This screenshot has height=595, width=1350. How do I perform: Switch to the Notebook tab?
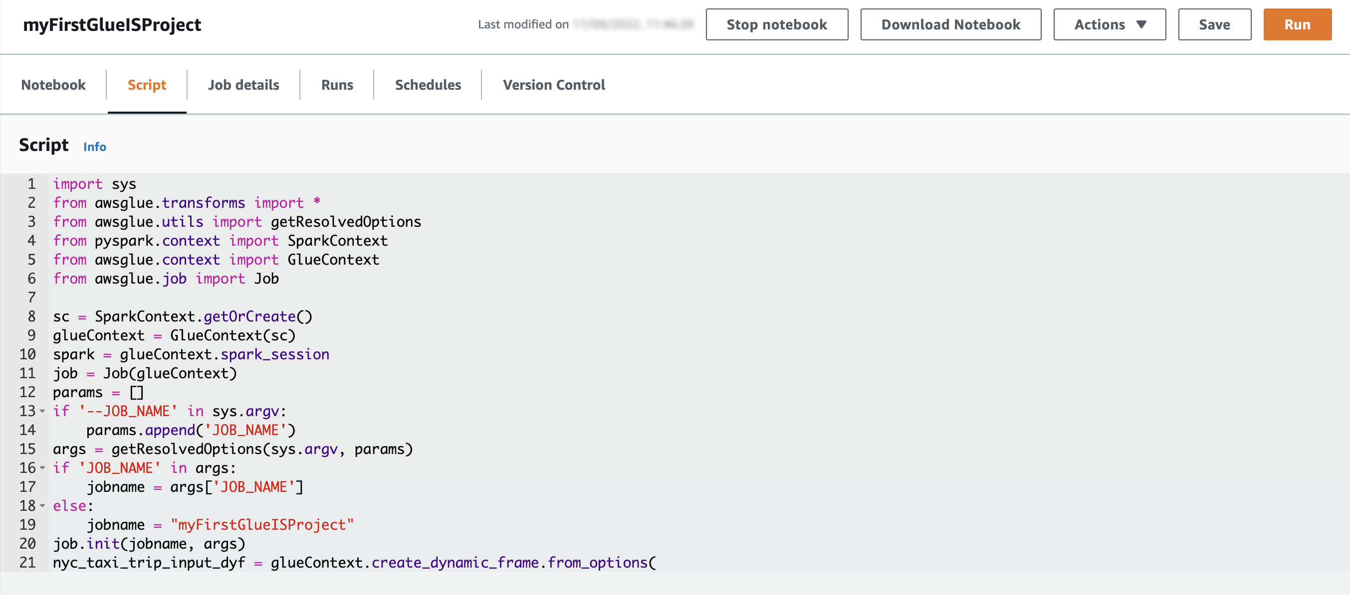[53, 85]
